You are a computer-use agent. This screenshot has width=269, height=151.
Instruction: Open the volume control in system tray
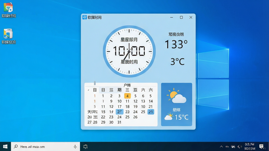pos(240,147)
